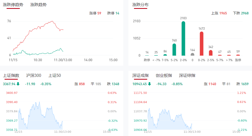This screenshot has width=252, height=136.
Task: Switch to the 上证50 tab
Action: tap(55, 75)
